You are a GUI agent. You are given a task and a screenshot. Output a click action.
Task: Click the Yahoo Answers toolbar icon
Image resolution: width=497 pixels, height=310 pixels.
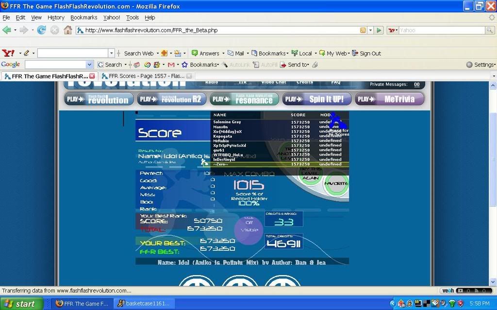(x=195, y=53)
